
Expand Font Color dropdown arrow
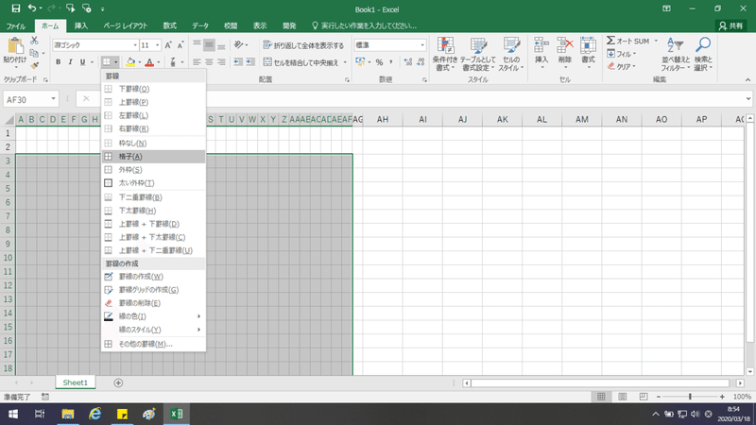[159, 62]
